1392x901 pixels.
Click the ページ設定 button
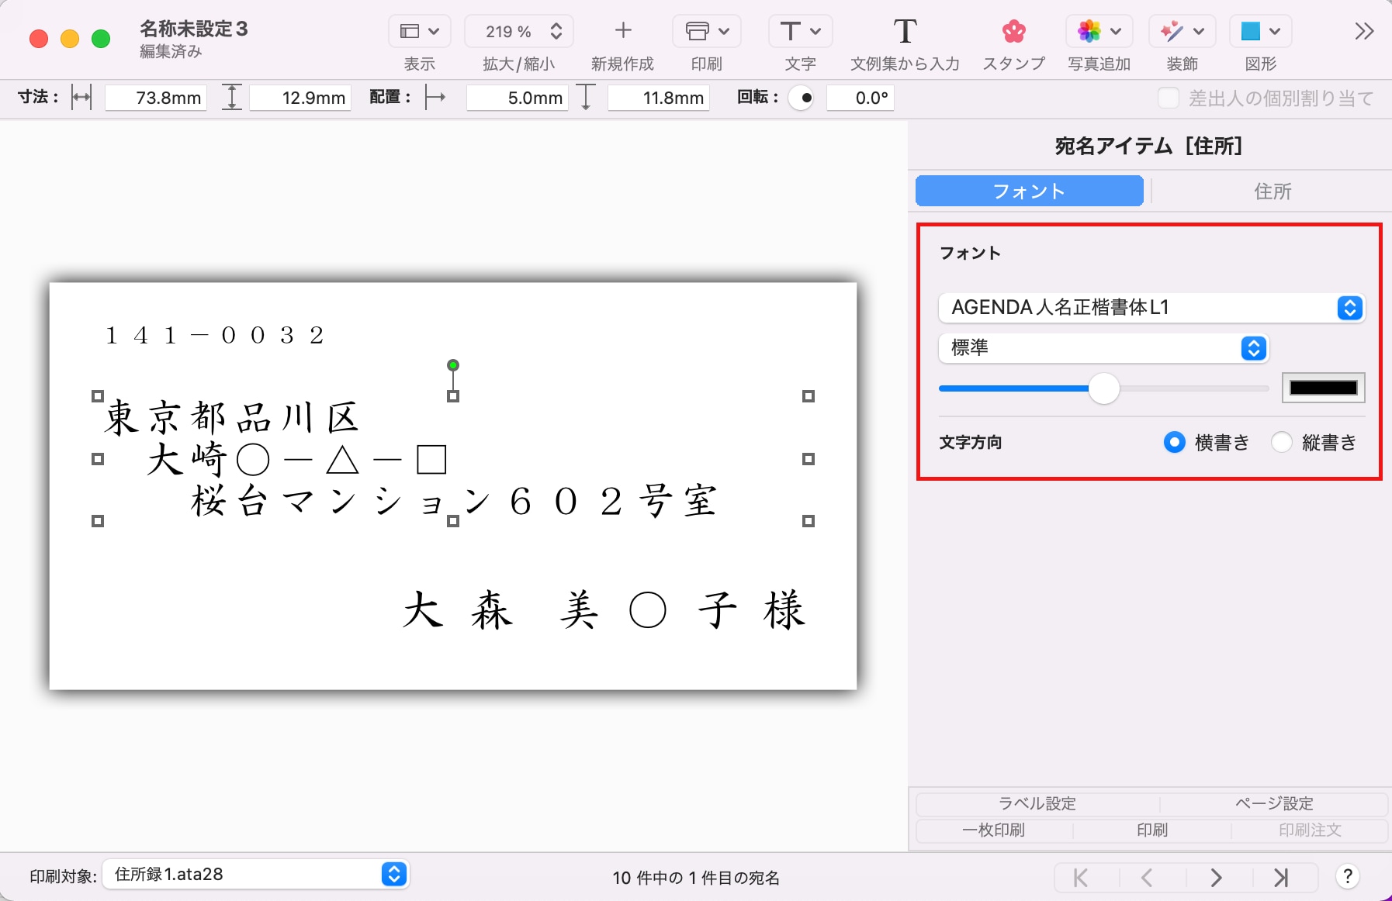pos(1273,803)
